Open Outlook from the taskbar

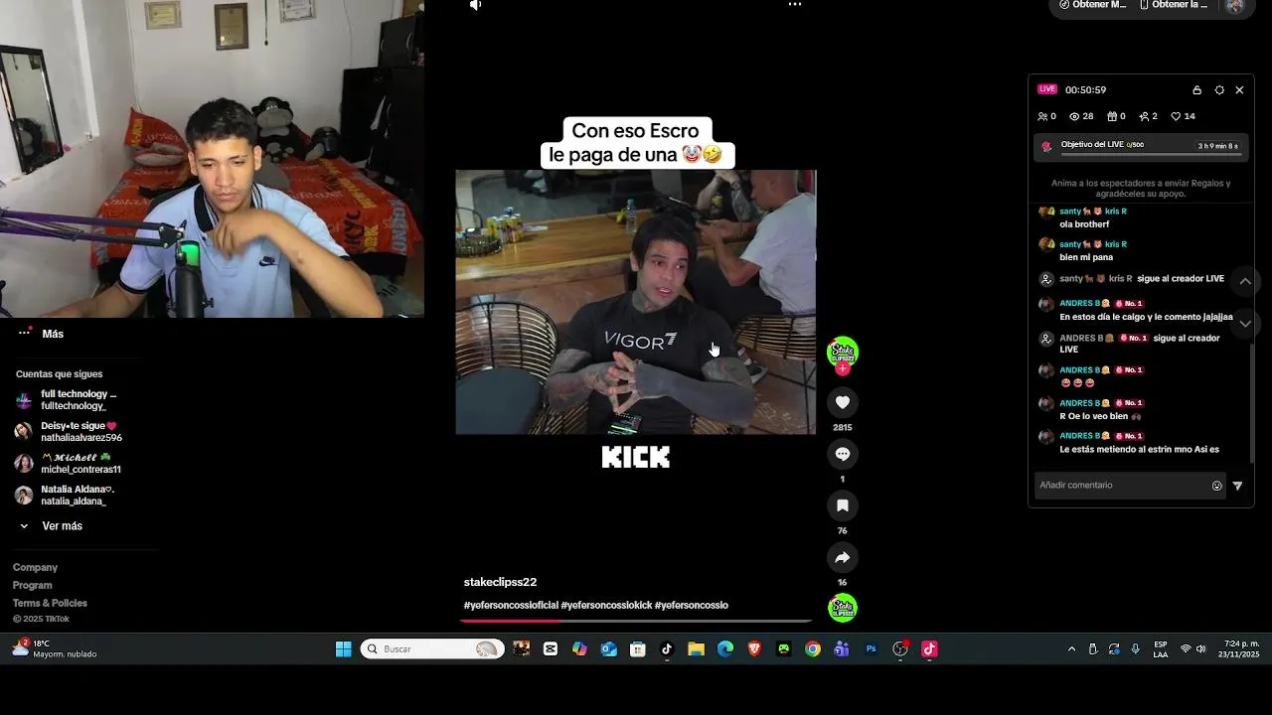[609, 649]
